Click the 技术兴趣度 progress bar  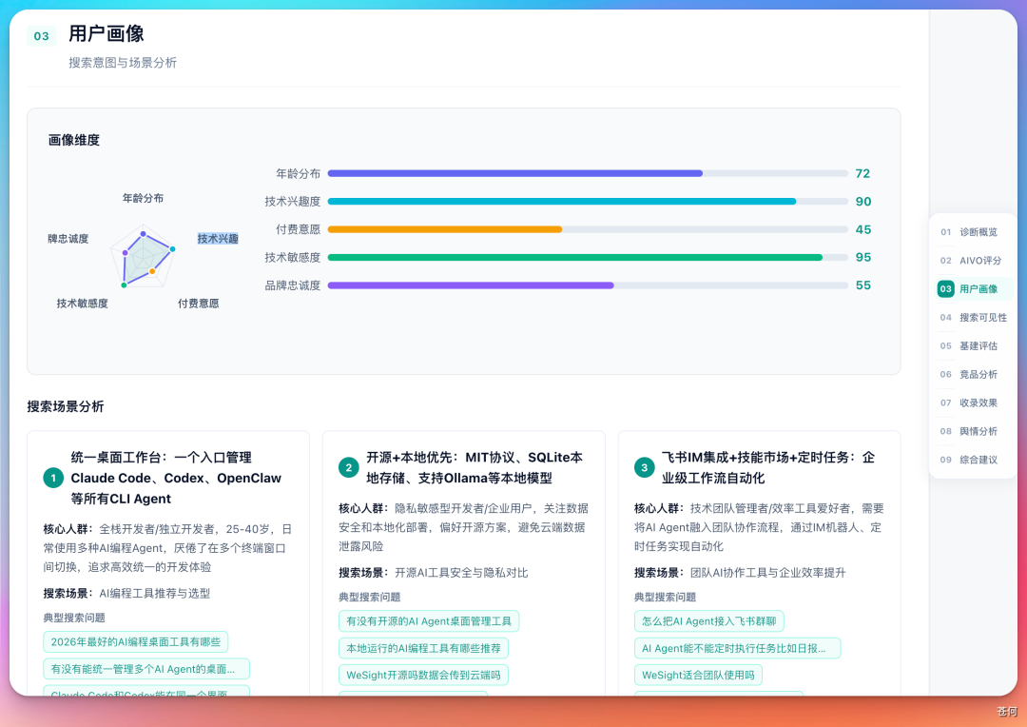pos(588,201)
